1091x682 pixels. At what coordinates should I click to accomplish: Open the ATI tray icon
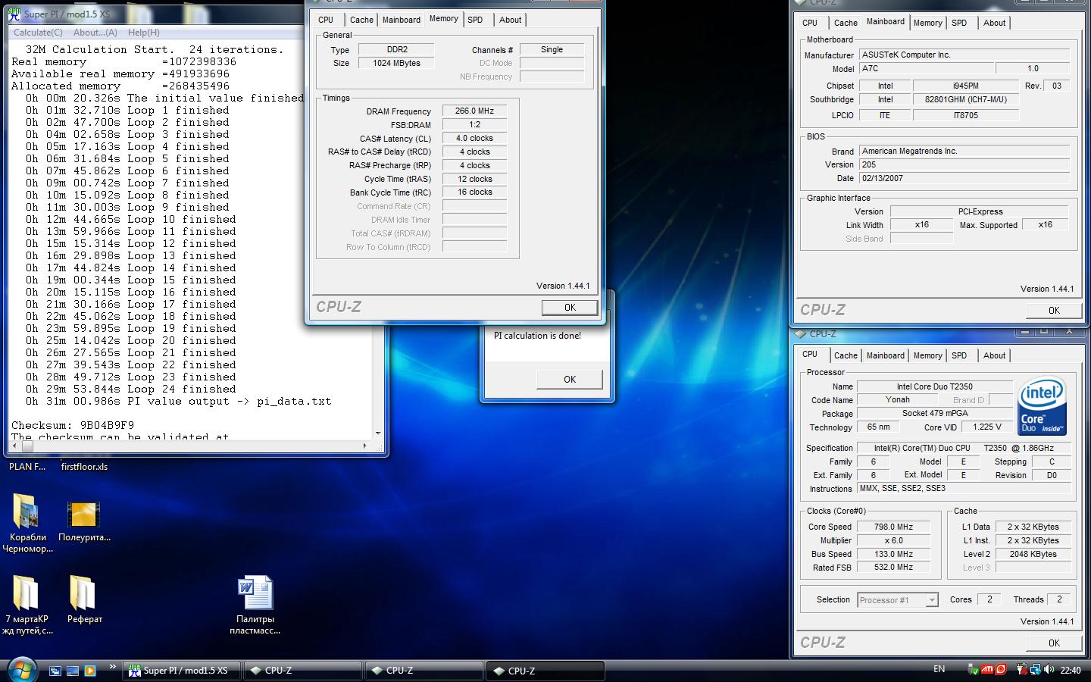[x=987, y=670]
